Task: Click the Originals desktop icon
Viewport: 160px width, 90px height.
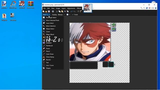Action: (x=4, y=17)
